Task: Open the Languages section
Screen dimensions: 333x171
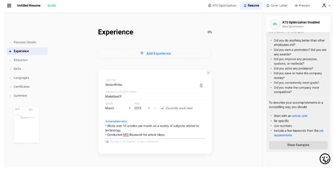Action: click(x=21, y=78)
